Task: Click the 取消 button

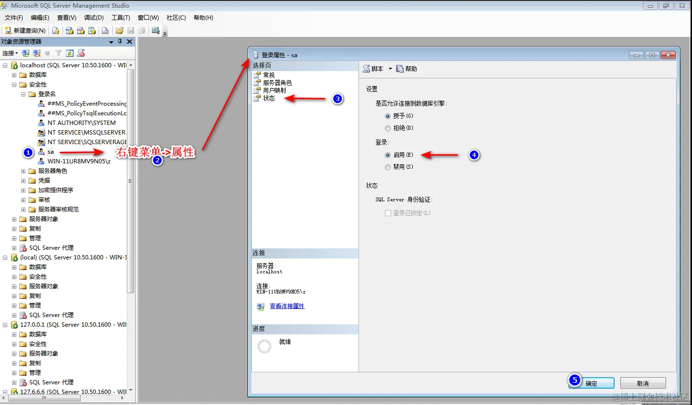Action: coord(643,383)
